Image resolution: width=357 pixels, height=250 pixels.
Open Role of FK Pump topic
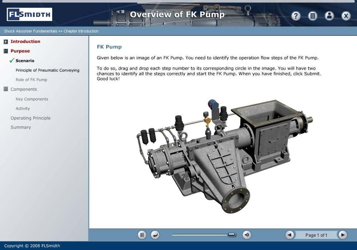(x=31, y=80)
